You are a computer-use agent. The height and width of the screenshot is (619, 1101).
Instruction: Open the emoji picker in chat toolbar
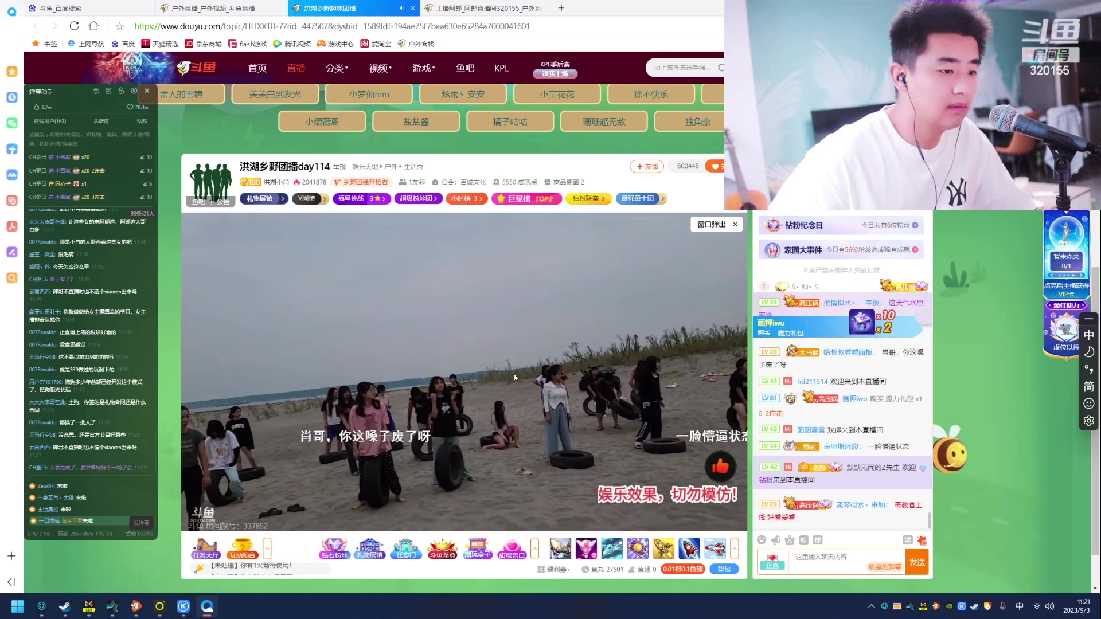pos(762,540)
